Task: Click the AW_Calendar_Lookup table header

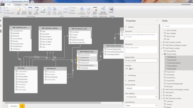Action: point(50,28)
